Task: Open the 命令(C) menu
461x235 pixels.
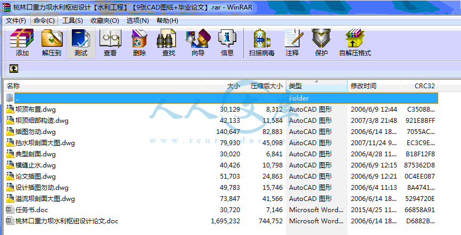Action: (44, 21)
